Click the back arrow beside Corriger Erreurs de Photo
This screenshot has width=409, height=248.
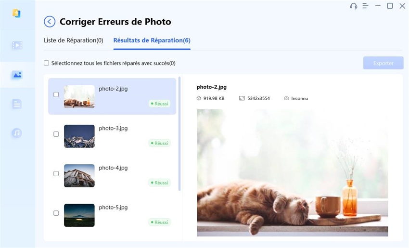click(50, 22)
